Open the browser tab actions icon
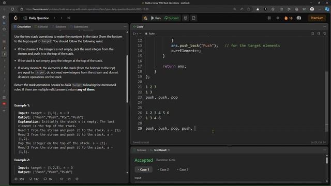Screen dimensions: 331x186 (x=5, y=3)
